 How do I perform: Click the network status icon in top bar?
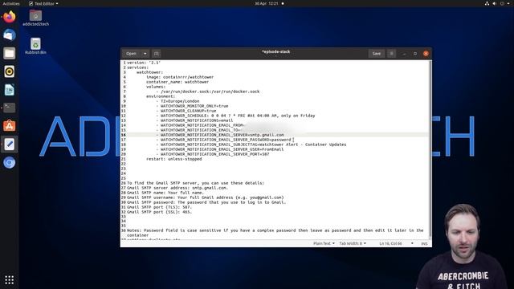[x=487, y=3]
